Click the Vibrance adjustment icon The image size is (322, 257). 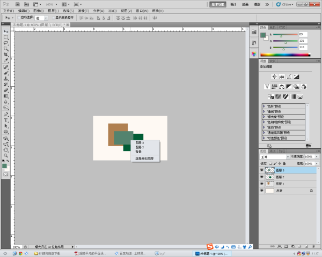tap(267, 87)
